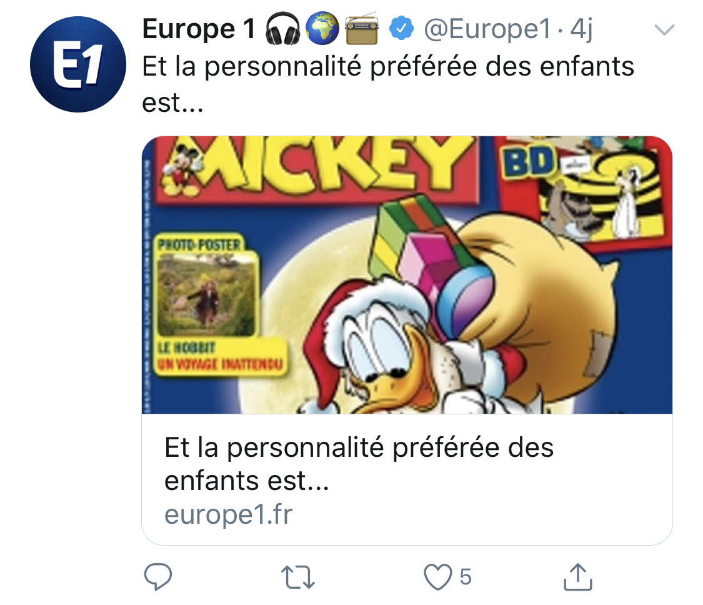Open the europe1.fr domain link

228,514
